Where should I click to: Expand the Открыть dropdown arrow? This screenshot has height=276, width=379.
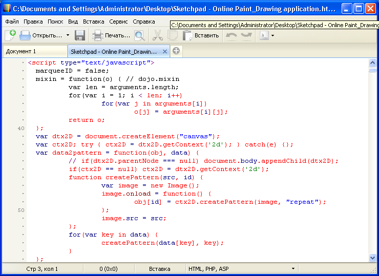(x=68, y=35)
